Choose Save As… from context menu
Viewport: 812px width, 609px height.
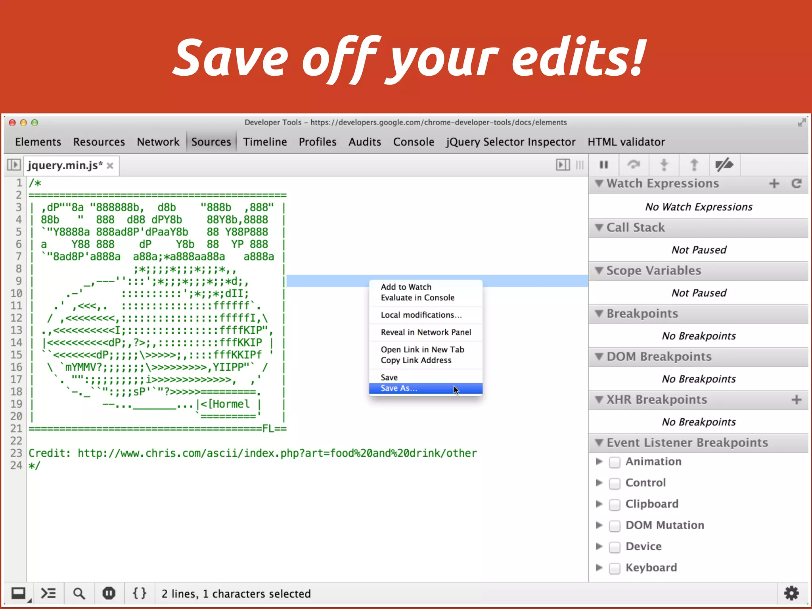pos(426,389)
